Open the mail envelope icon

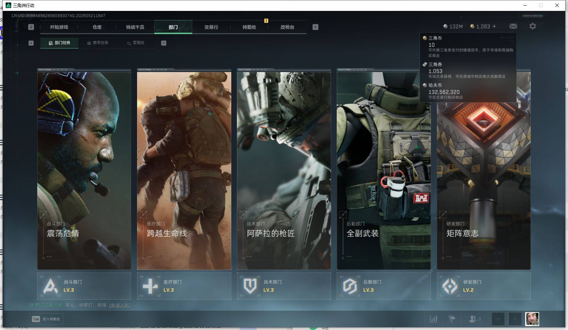[x=513, y=26]
